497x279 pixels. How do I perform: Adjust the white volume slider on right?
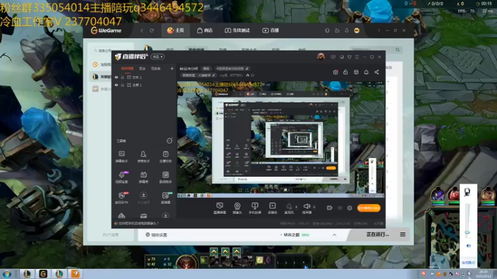[x=467, y=232]
